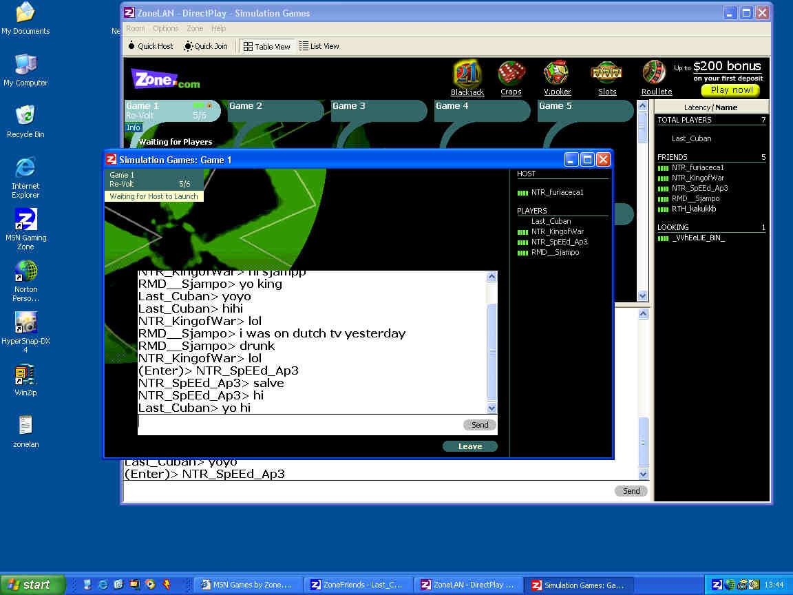Select host NTR_furiaceca1 in Game 1 window

point(557,192)
